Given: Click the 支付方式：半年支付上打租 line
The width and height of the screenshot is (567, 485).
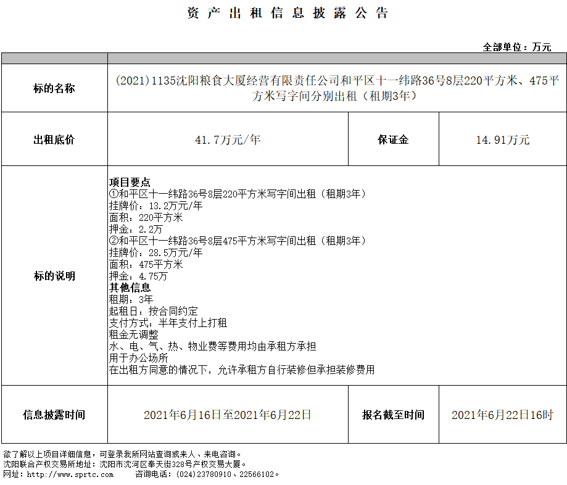Looking at the screenshot, I should click(168, 323).
